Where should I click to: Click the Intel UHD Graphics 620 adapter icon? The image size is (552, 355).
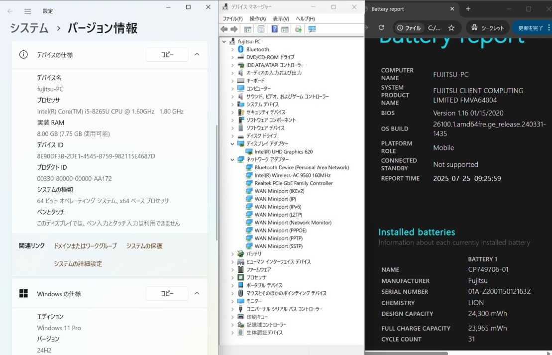pos(249,152)
